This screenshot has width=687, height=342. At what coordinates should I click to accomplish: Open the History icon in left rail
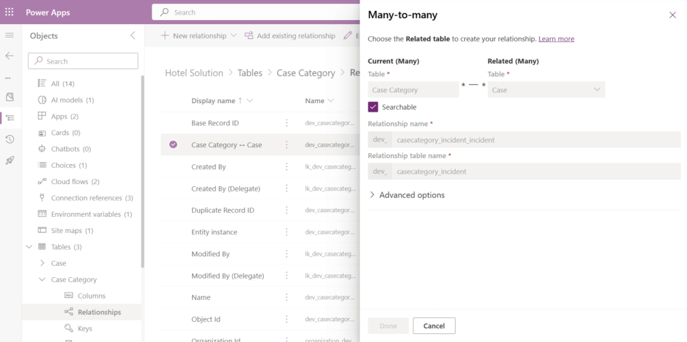tap(9, 139)
